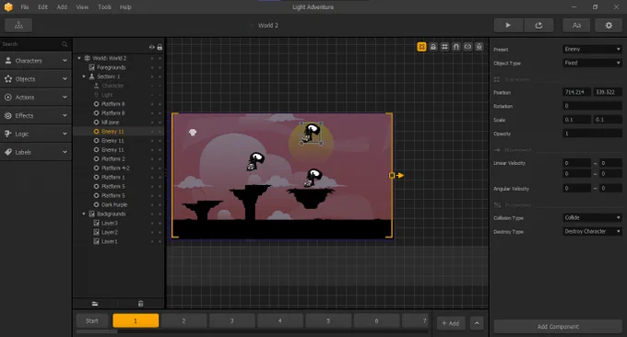The image size is (627, 337).
Task: Toggle lock dot on Dark Purple row
Action: click(160, 204)
